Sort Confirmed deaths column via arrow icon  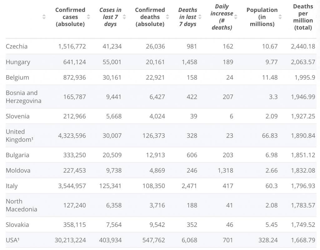point(167,17)
